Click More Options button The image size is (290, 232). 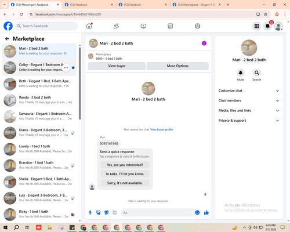(x=177, y=66)
